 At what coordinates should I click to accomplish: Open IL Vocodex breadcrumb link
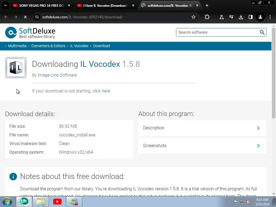(79, 46)
